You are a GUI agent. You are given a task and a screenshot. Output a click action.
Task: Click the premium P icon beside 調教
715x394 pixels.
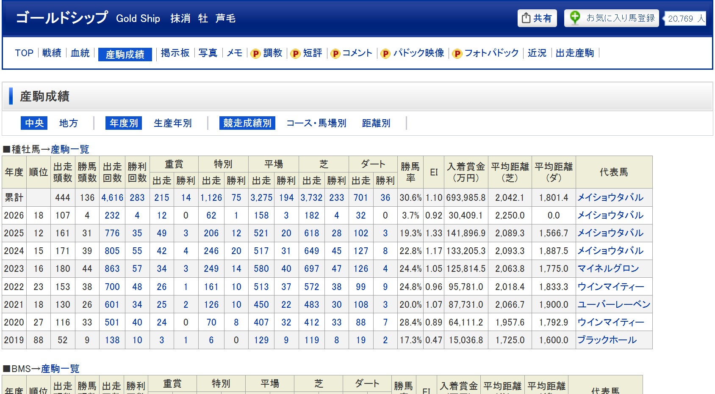pos(255,54)
